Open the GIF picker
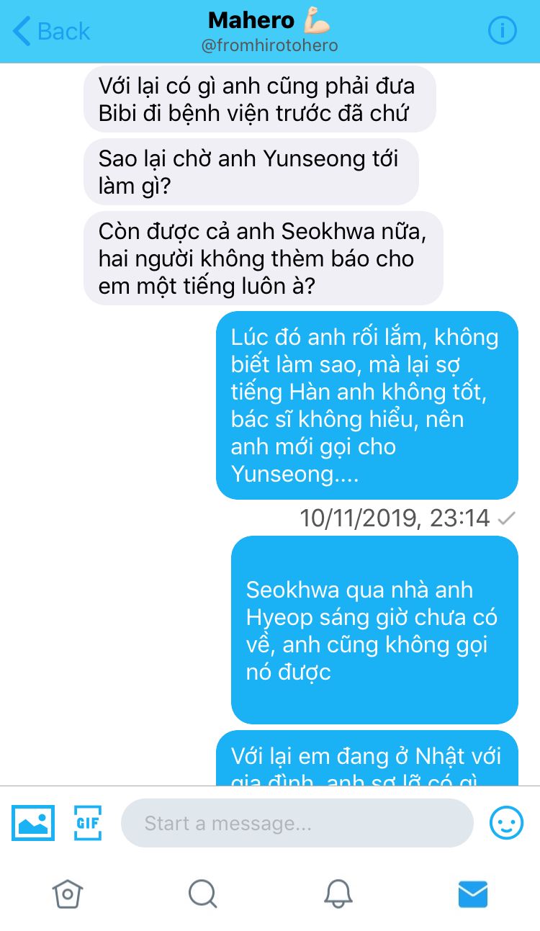Viewport: 540px width, 931px height. click(88, 822)
